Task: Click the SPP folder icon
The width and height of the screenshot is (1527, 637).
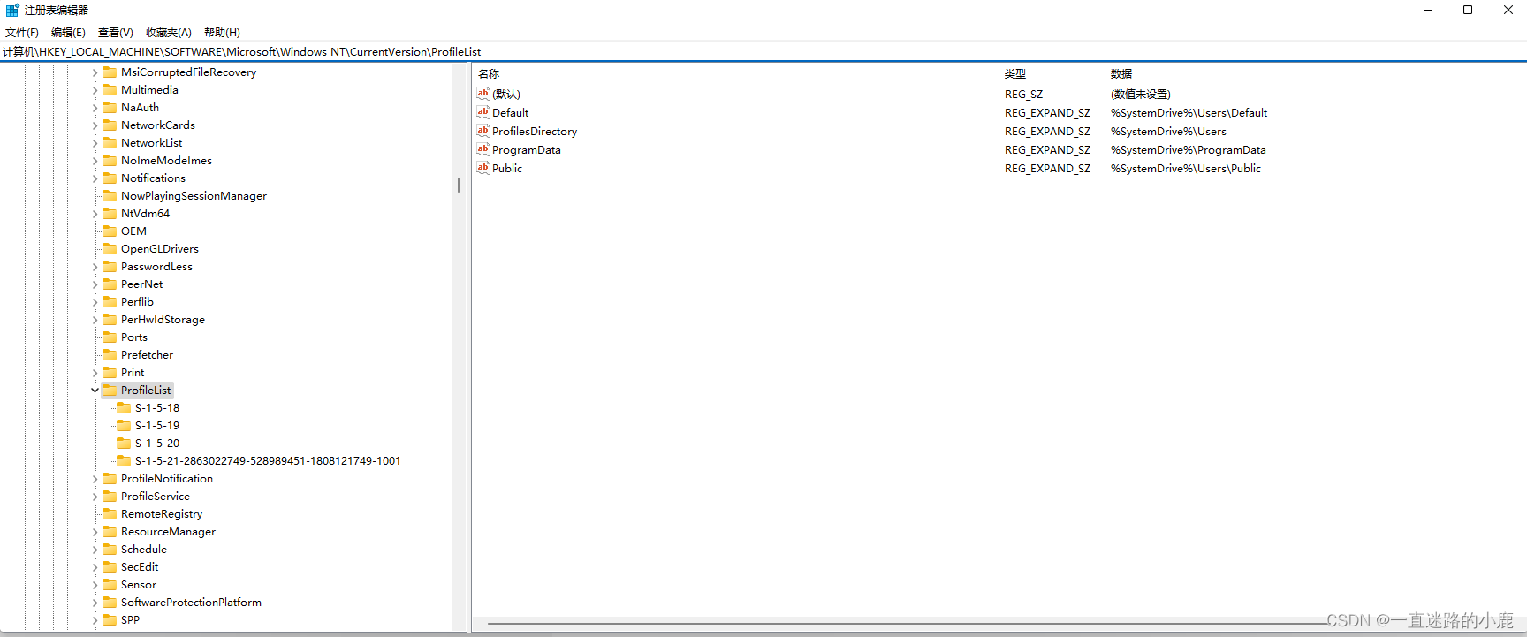Action: 110,619
